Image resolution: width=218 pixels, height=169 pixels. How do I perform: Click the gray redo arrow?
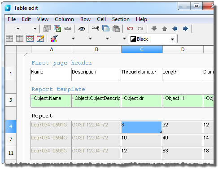[x=140, y=28]
